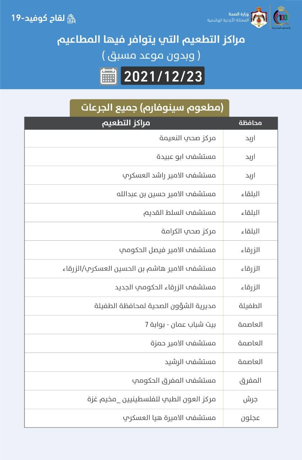Click the جرش governorate cell
The height and width of the screenshot is (460, 302).
250,399
